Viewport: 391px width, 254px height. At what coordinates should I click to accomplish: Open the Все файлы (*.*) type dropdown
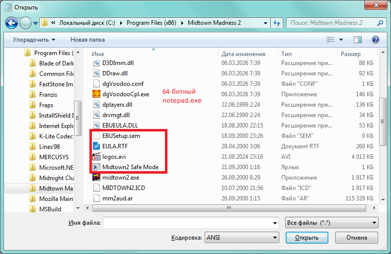(x=332, y=223)
